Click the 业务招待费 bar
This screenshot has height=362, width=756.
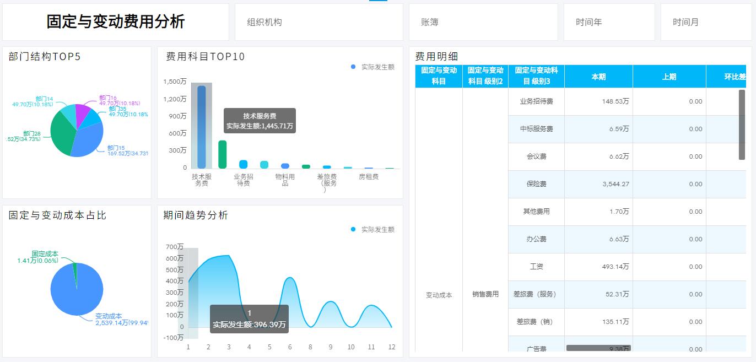click(x=223, y=154)
